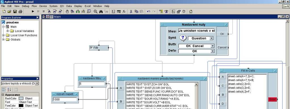Select proud.vee in Program Explorer
Viewport: 290px width, 109px height.
pyautogui.click(x=12, y=23)
